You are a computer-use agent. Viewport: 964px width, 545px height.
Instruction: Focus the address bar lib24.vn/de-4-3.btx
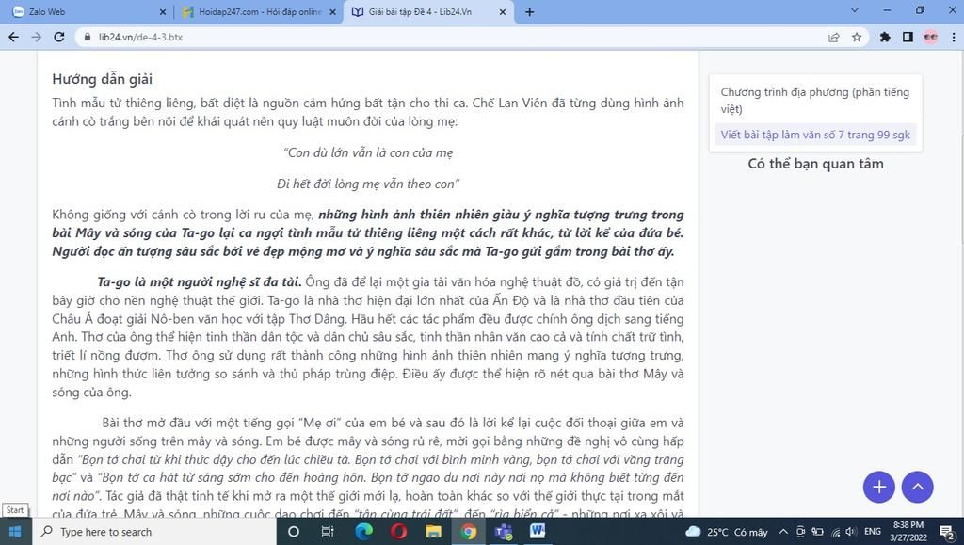[455, 37]
